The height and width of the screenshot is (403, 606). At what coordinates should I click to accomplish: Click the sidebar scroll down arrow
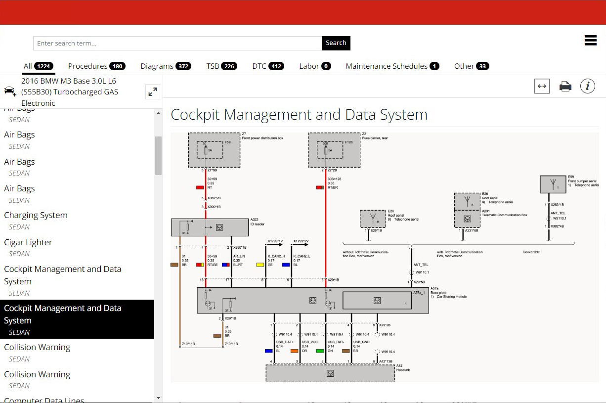pyautogui.click(x=158, y=398)
